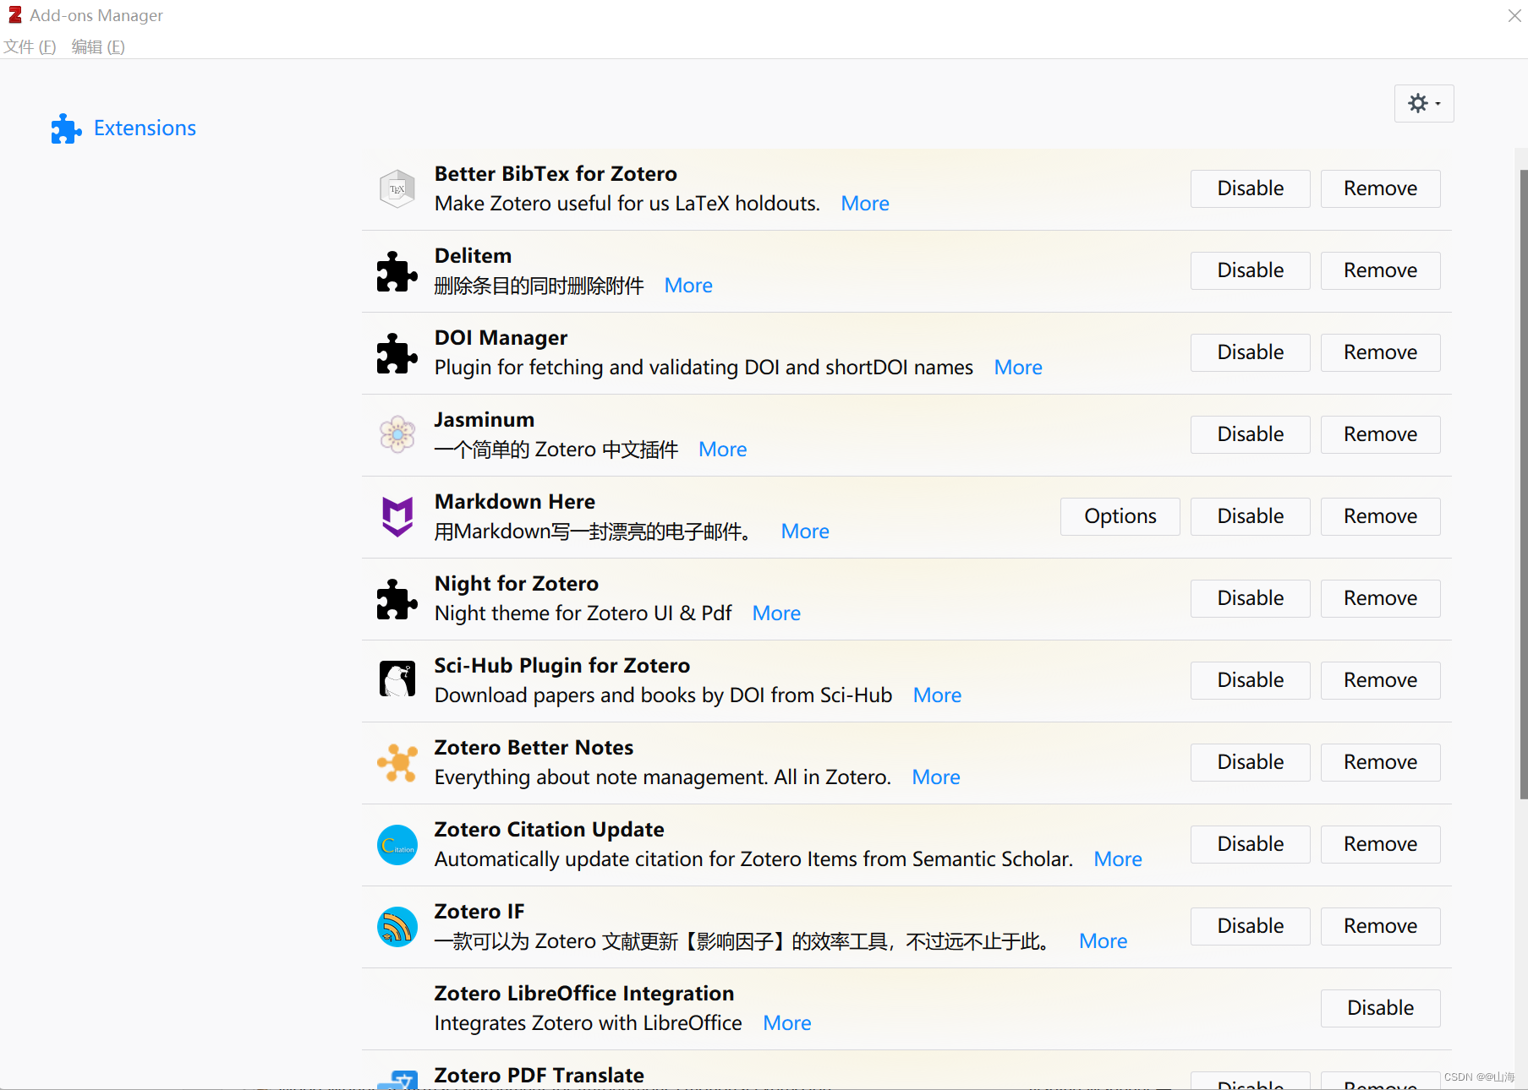Open the 文件 (F) menu
Image resolution: width=1528 pixels, height=1090 pixels.
(30, 46)
